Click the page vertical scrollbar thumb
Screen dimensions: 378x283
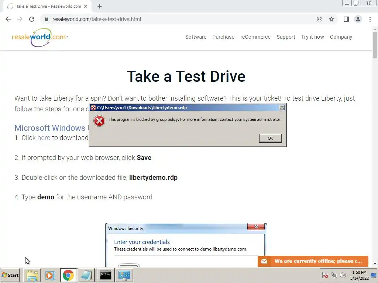click(x=375, y=45)
